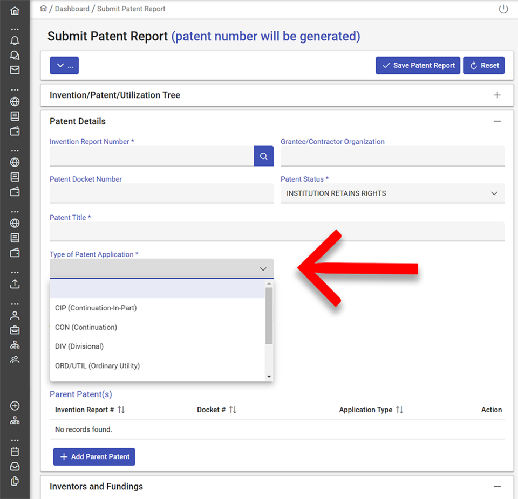Click the Add Parent Patent button
This screenshot has height=499, width=518.
tap(94, 456)
